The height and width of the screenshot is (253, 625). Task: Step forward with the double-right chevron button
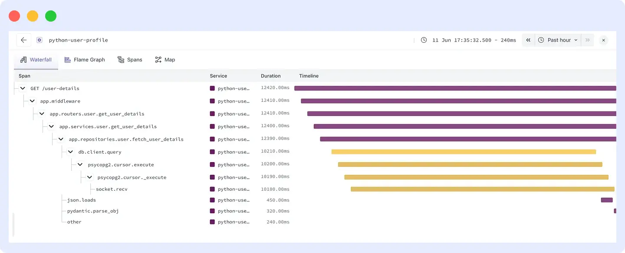click(588, 40)
